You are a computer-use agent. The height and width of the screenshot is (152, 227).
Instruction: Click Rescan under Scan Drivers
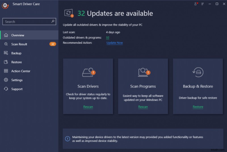click(x=88, y=107)
